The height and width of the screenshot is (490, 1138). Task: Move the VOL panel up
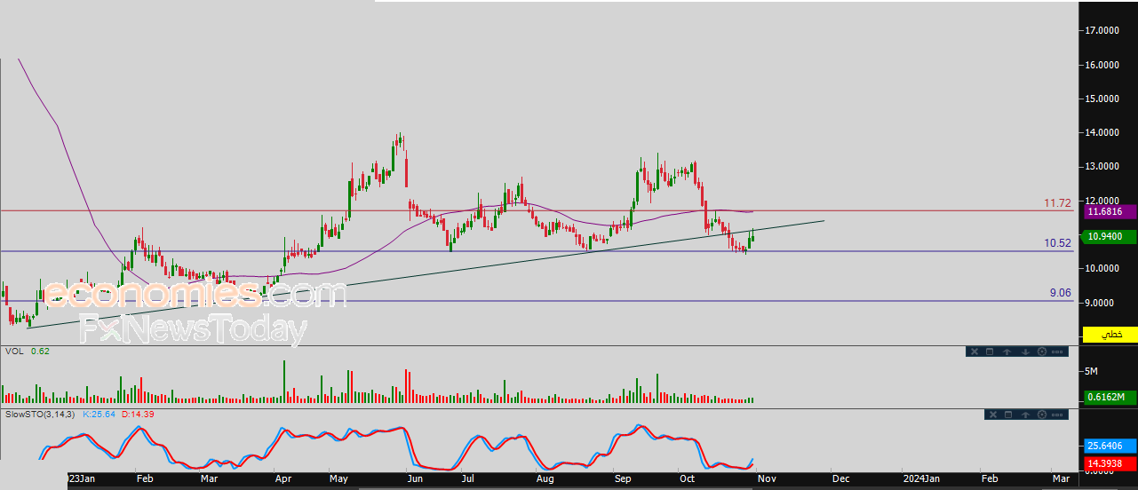(x=1007, y=352)
